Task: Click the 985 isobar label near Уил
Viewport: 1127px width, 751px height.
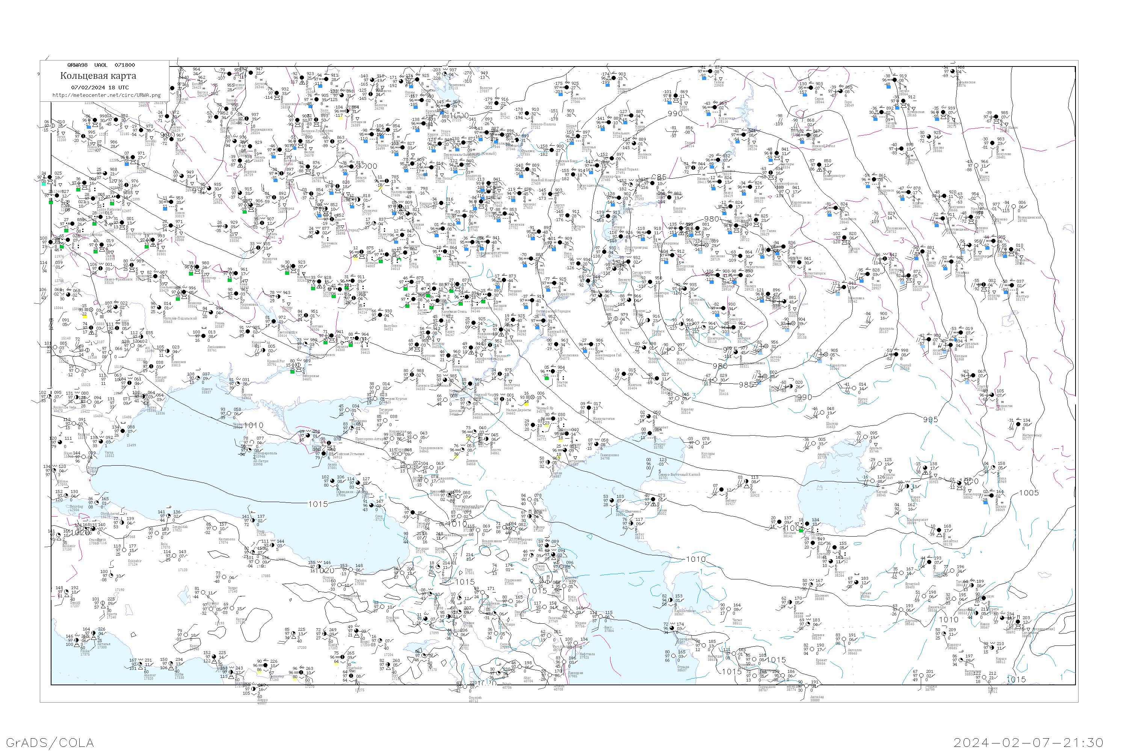Action: pos(746,385)
